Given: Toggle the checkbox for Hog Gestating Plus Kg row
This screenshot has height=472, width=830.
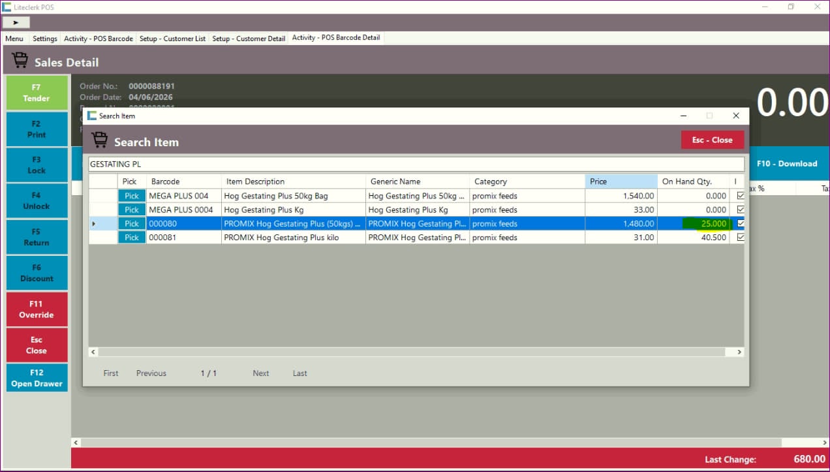Looking at the screenshot, I should pyautogui.click(x=740, y=210).
